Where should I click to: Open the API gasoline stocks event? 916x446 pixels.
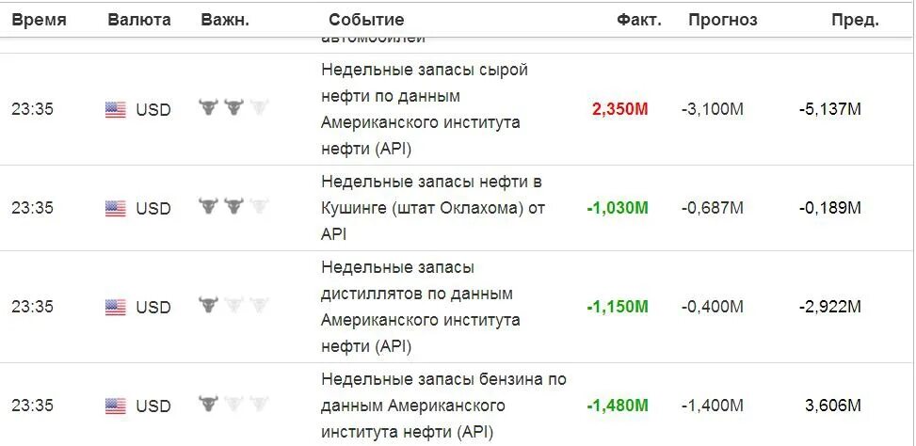[x=443, y=406]
